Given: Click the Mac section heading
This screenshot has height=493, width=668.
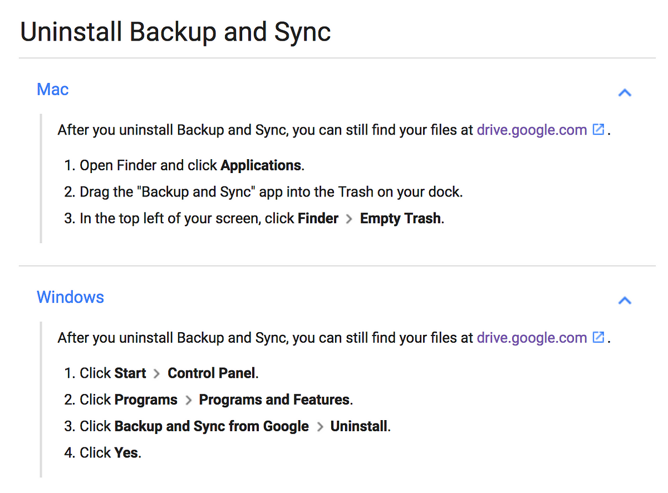Looking at the screenshot, I should pyautogui.click(x=53, y=89).
